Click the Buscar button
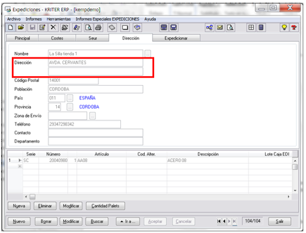The height and width of the screenshot is (233, 306). (x=97, y=221)
